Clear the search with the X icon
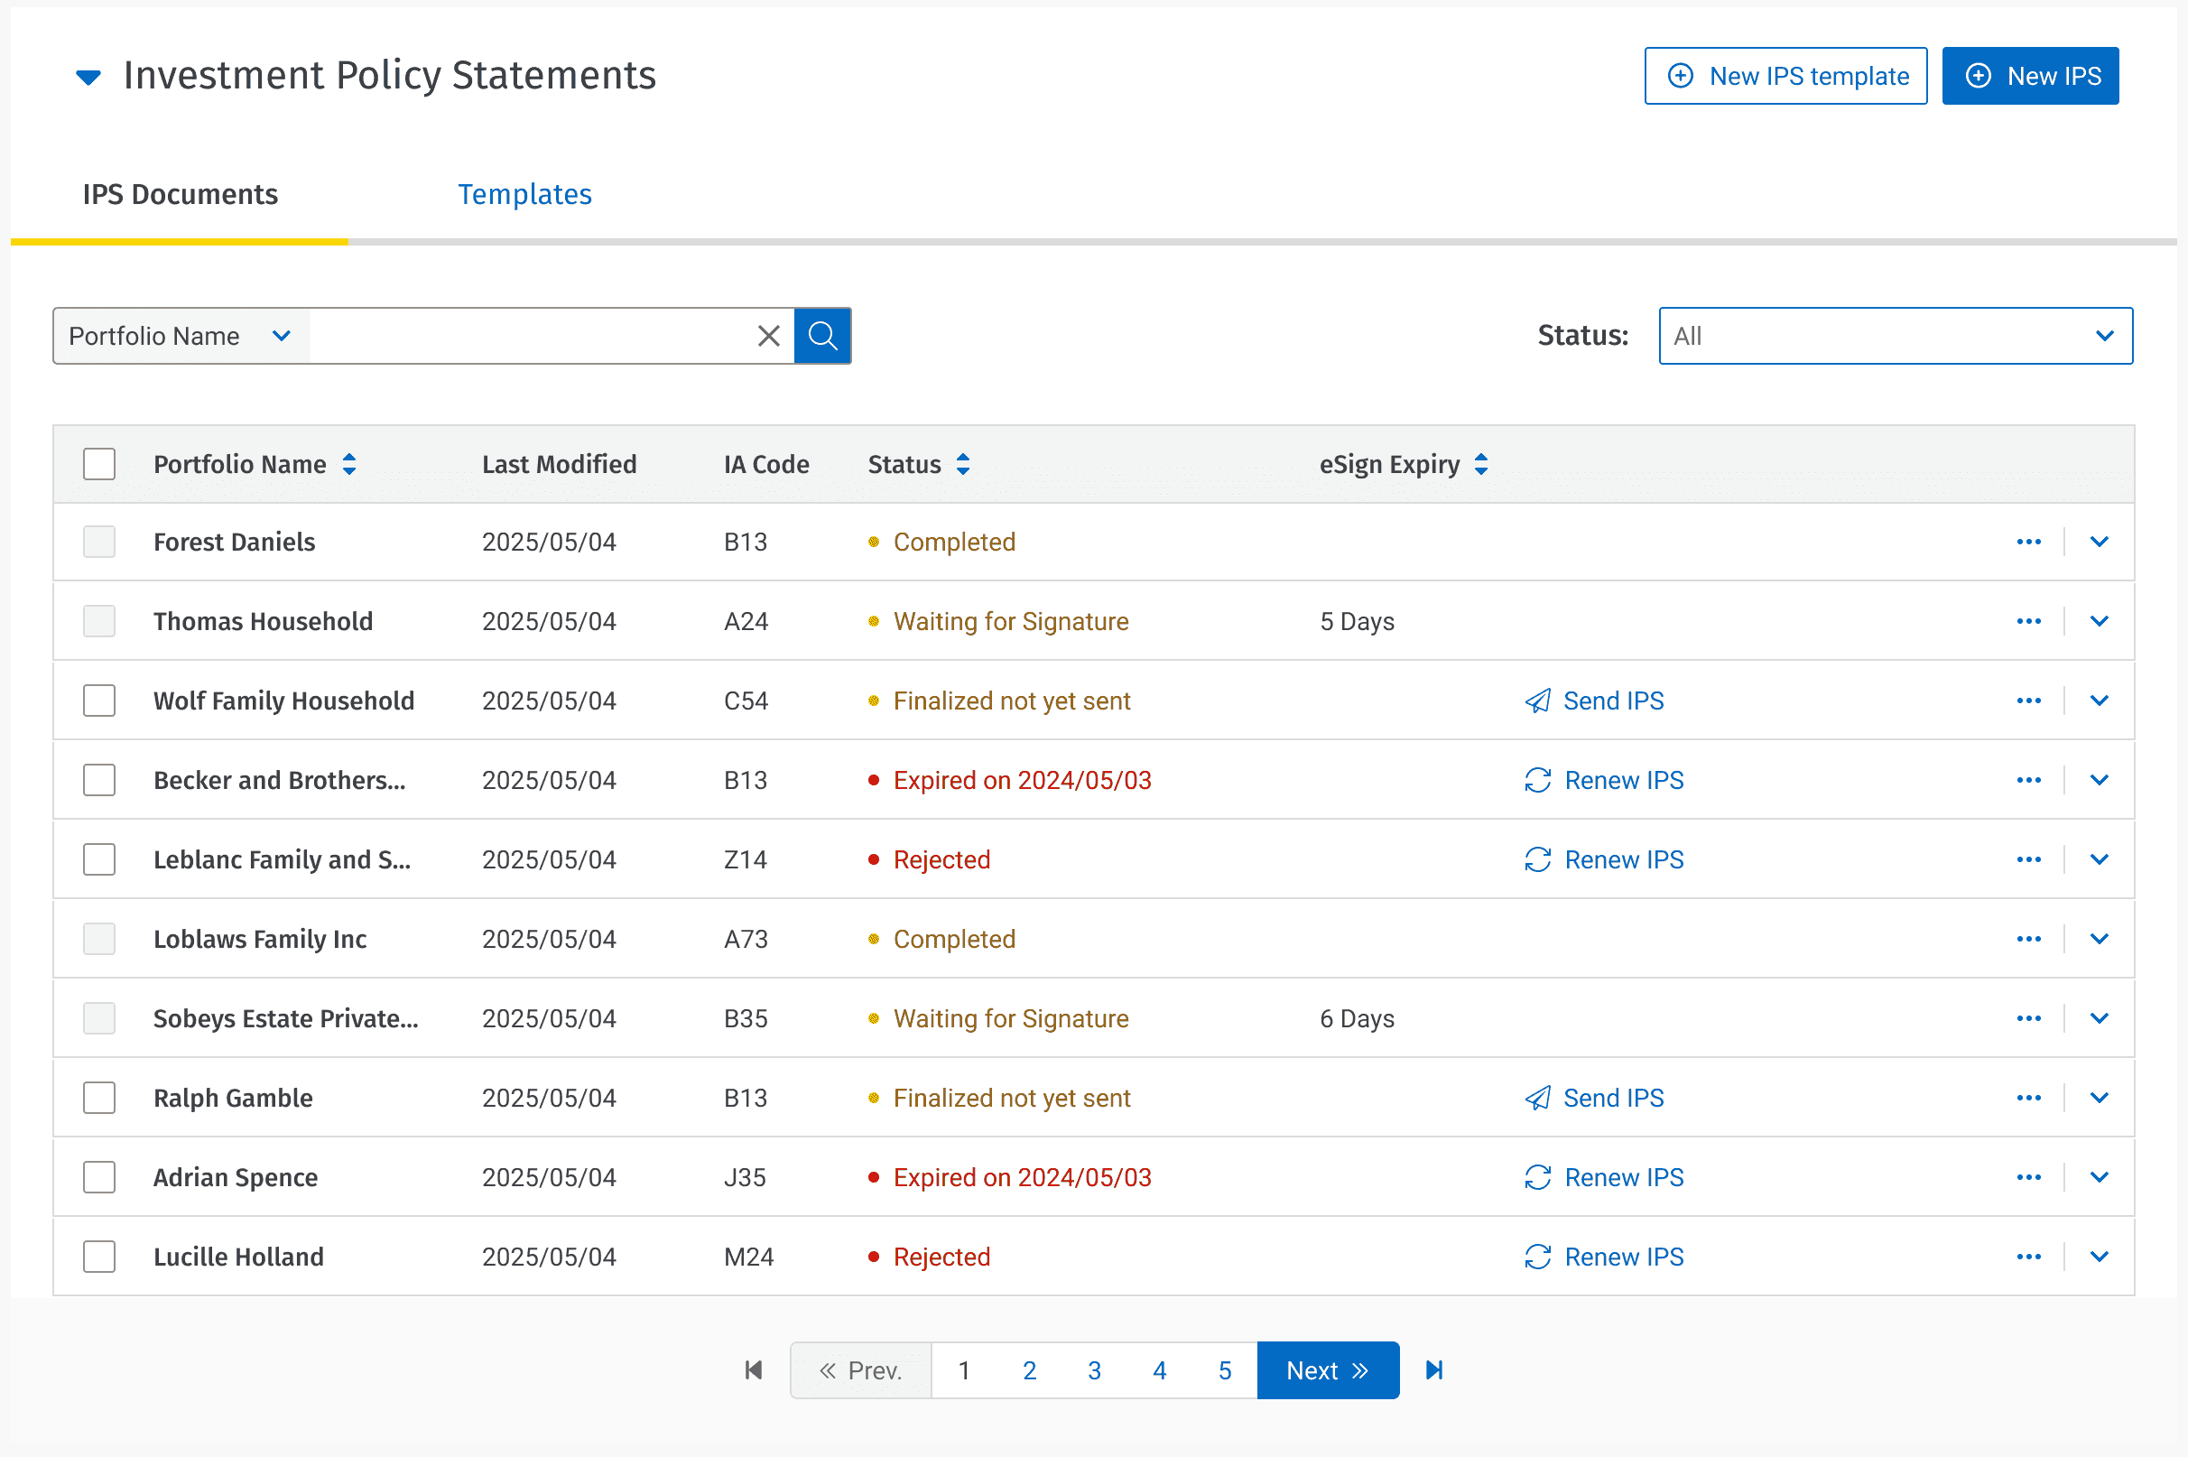The image size is (2188, 1457). 768,336
